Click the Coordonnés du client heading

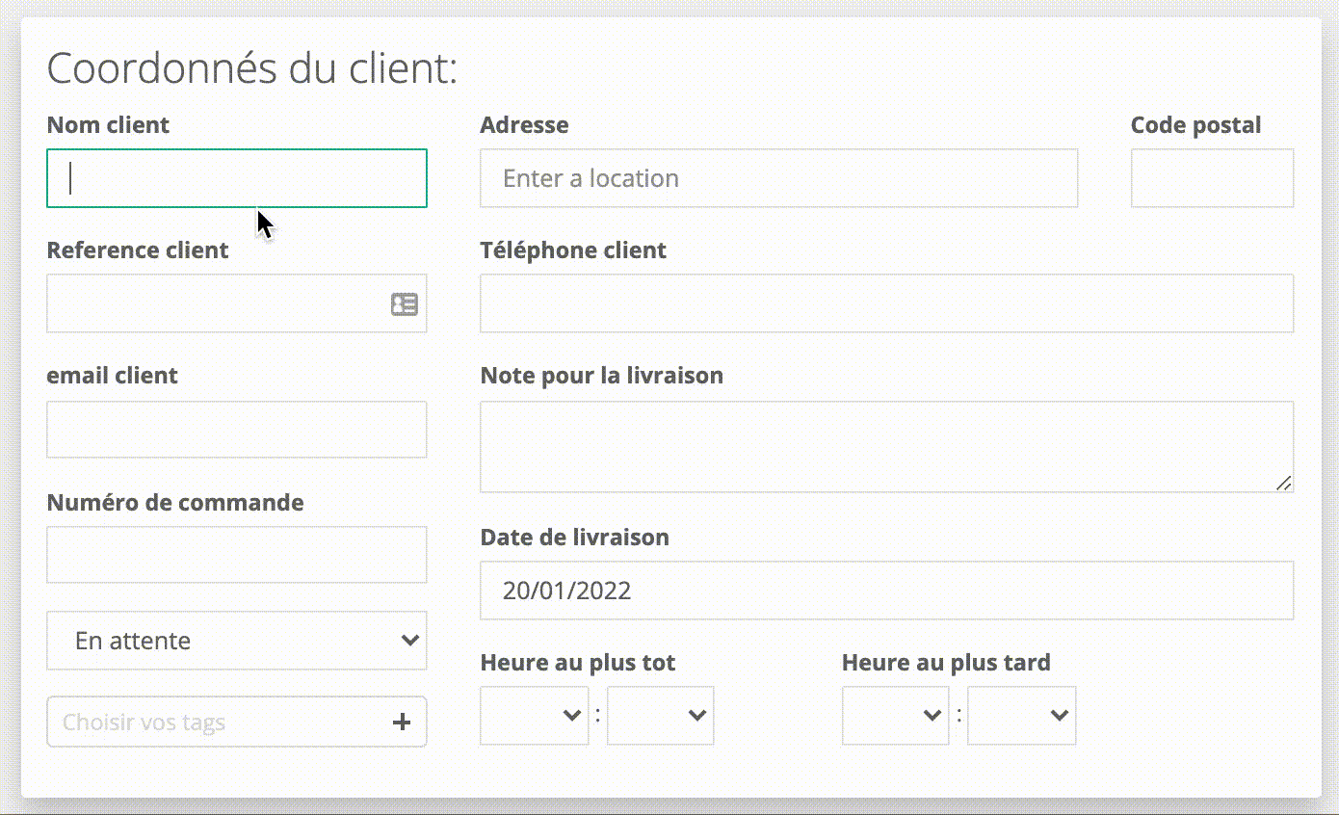(x=252, y=69)
